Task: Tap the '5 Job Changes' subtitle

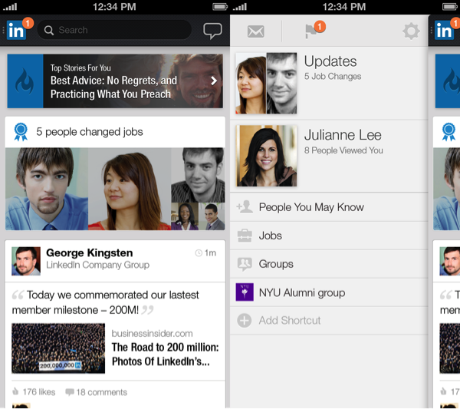Action: click(333, 76)
